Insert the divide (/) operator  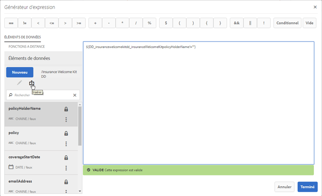coord(136,23)
